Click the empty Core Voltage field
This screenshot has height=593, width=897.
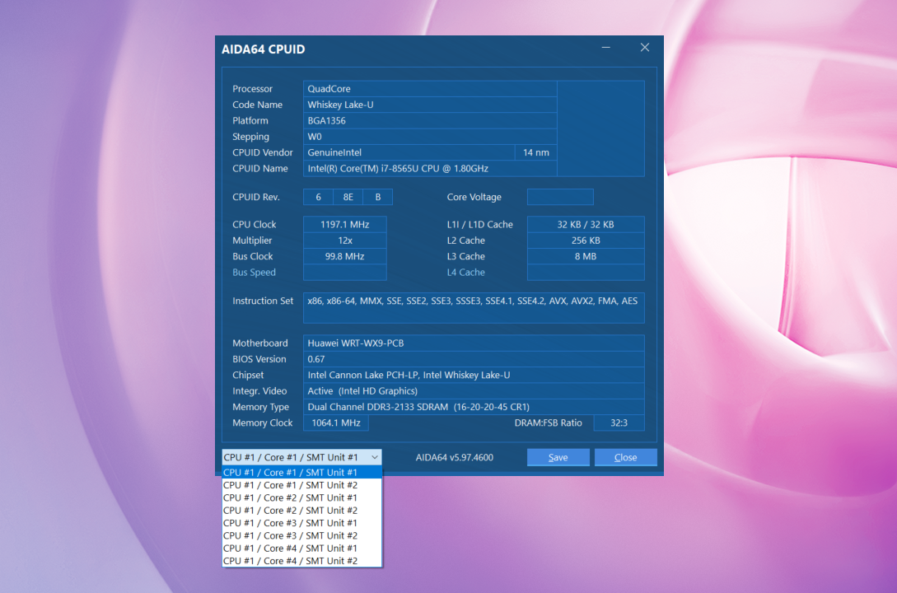pos(560,198)
